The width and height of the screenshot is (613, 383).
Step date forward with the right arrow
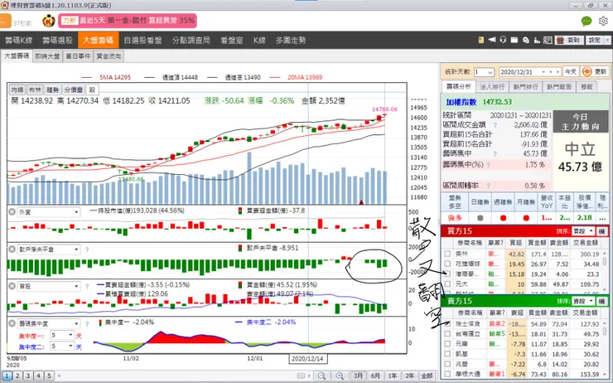tap(557, 72)
